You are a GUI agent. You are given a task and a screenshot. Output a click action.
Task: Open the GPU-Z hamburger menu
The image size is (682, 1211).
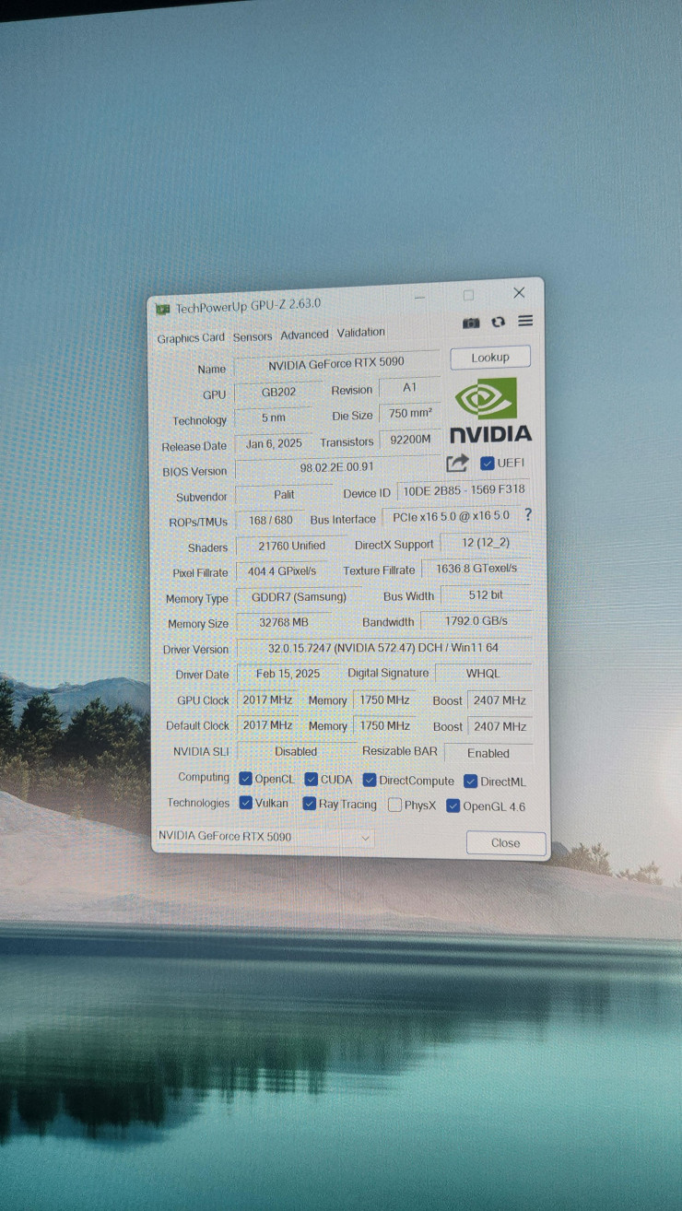[525, 321]
